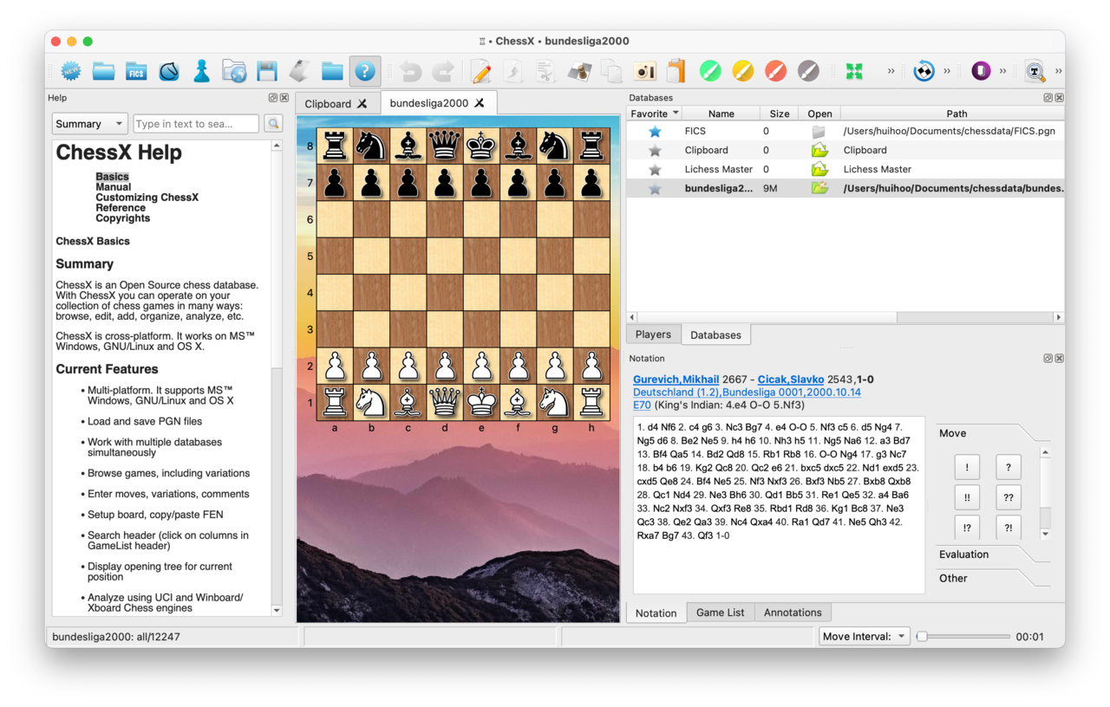Click the green arrows board toolbar icon
1110x707 pixels.
pyautogui.click(x=853, y=71)
